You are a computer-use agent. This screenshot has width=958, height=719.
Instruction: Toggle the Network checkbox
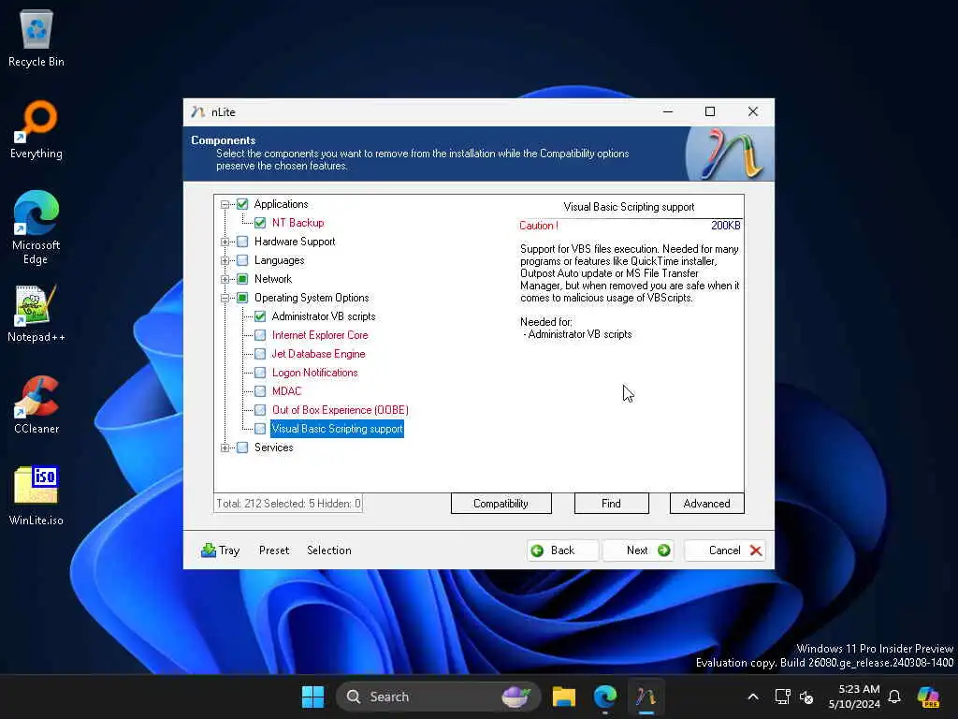pos(242,279)
